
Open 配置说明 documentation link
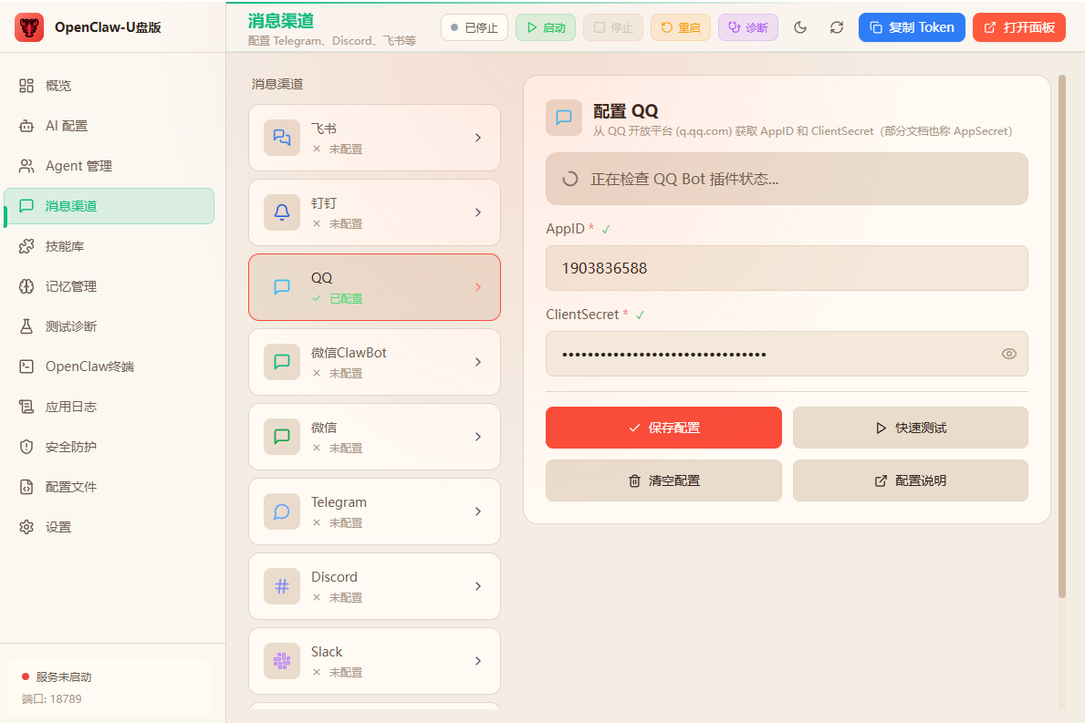pos(911,480)
